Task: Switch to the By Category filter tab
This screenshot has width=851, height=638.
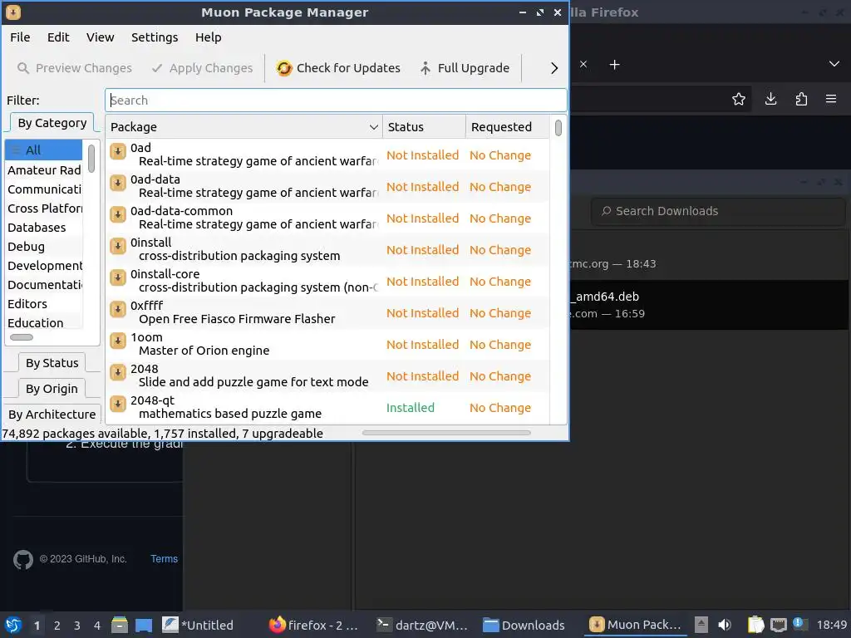Action: [x=52, y=123]
